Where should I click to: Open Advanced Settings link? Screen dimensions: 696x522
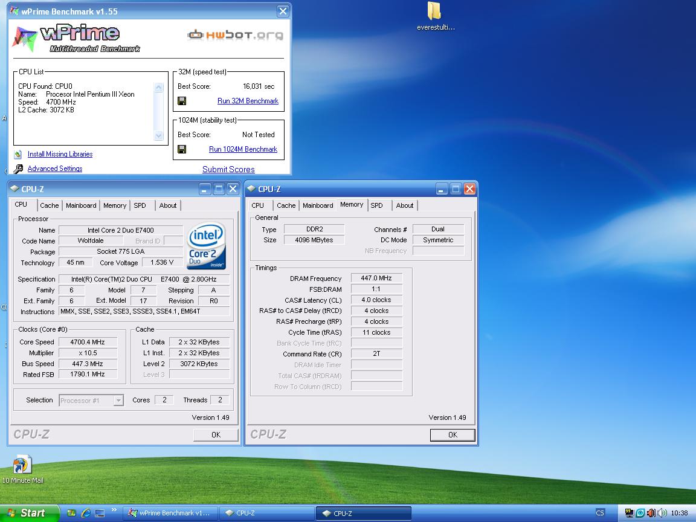55,169
